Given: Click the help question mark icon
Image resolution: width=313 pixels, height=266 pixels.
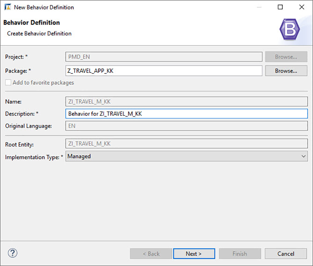Looking at the screenshot, I should (13, 253).
